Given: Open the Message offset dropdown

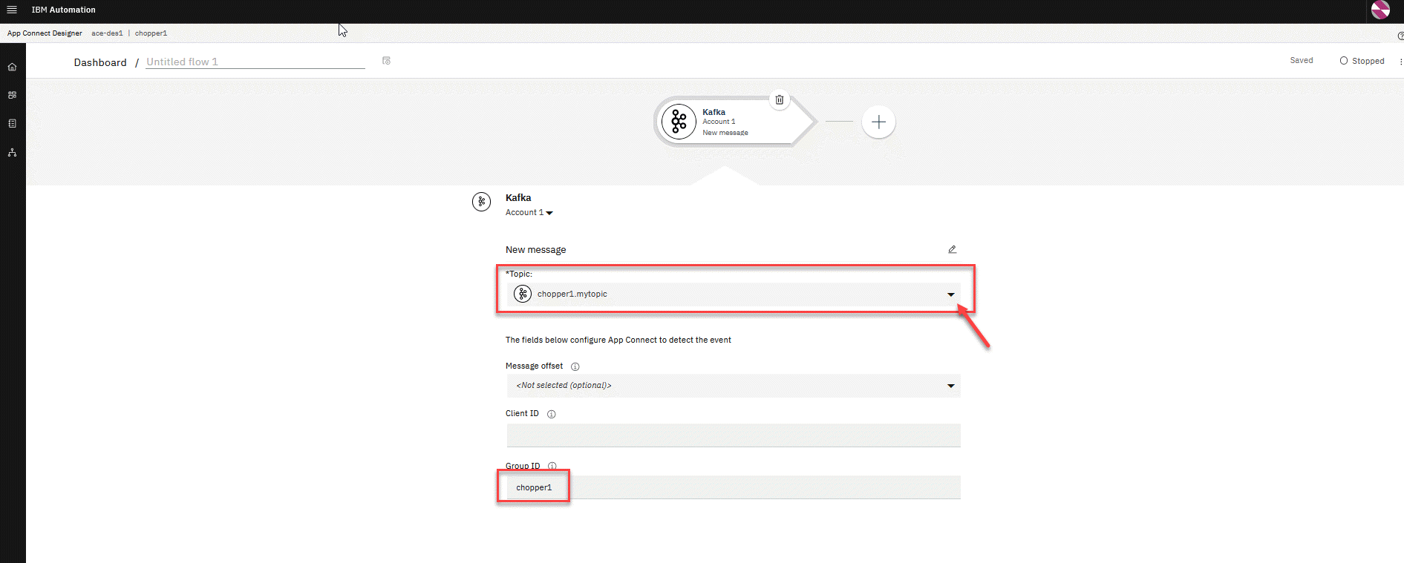Looking at the screenshot, I should click(x=734, y=386).
